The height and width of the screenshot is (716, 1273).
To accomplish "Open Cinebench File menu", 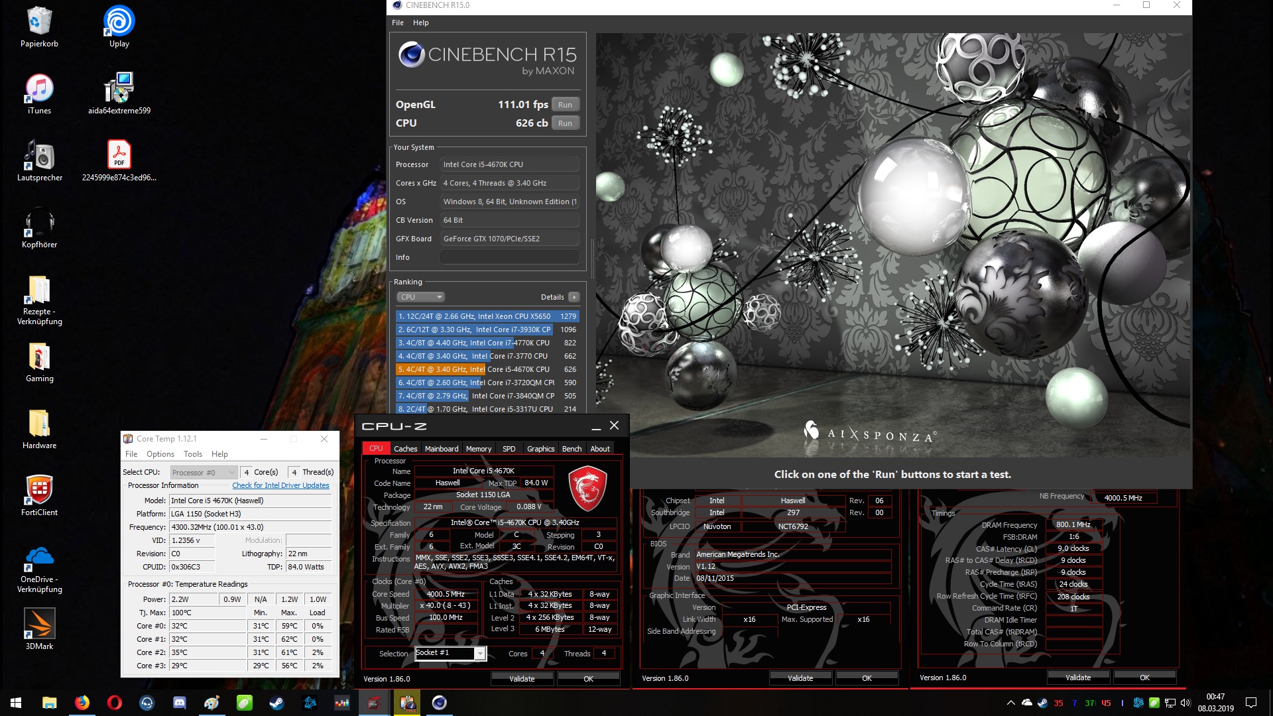I will (398, 23).
